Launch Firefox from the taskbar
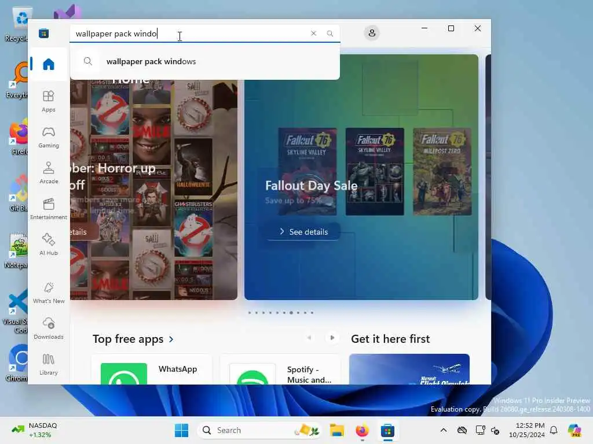593x444 pixels. (362, 430)
